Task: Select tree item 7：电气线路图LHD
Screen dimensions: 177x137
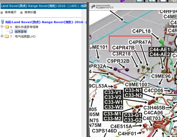Action: [x=23, y=36]
